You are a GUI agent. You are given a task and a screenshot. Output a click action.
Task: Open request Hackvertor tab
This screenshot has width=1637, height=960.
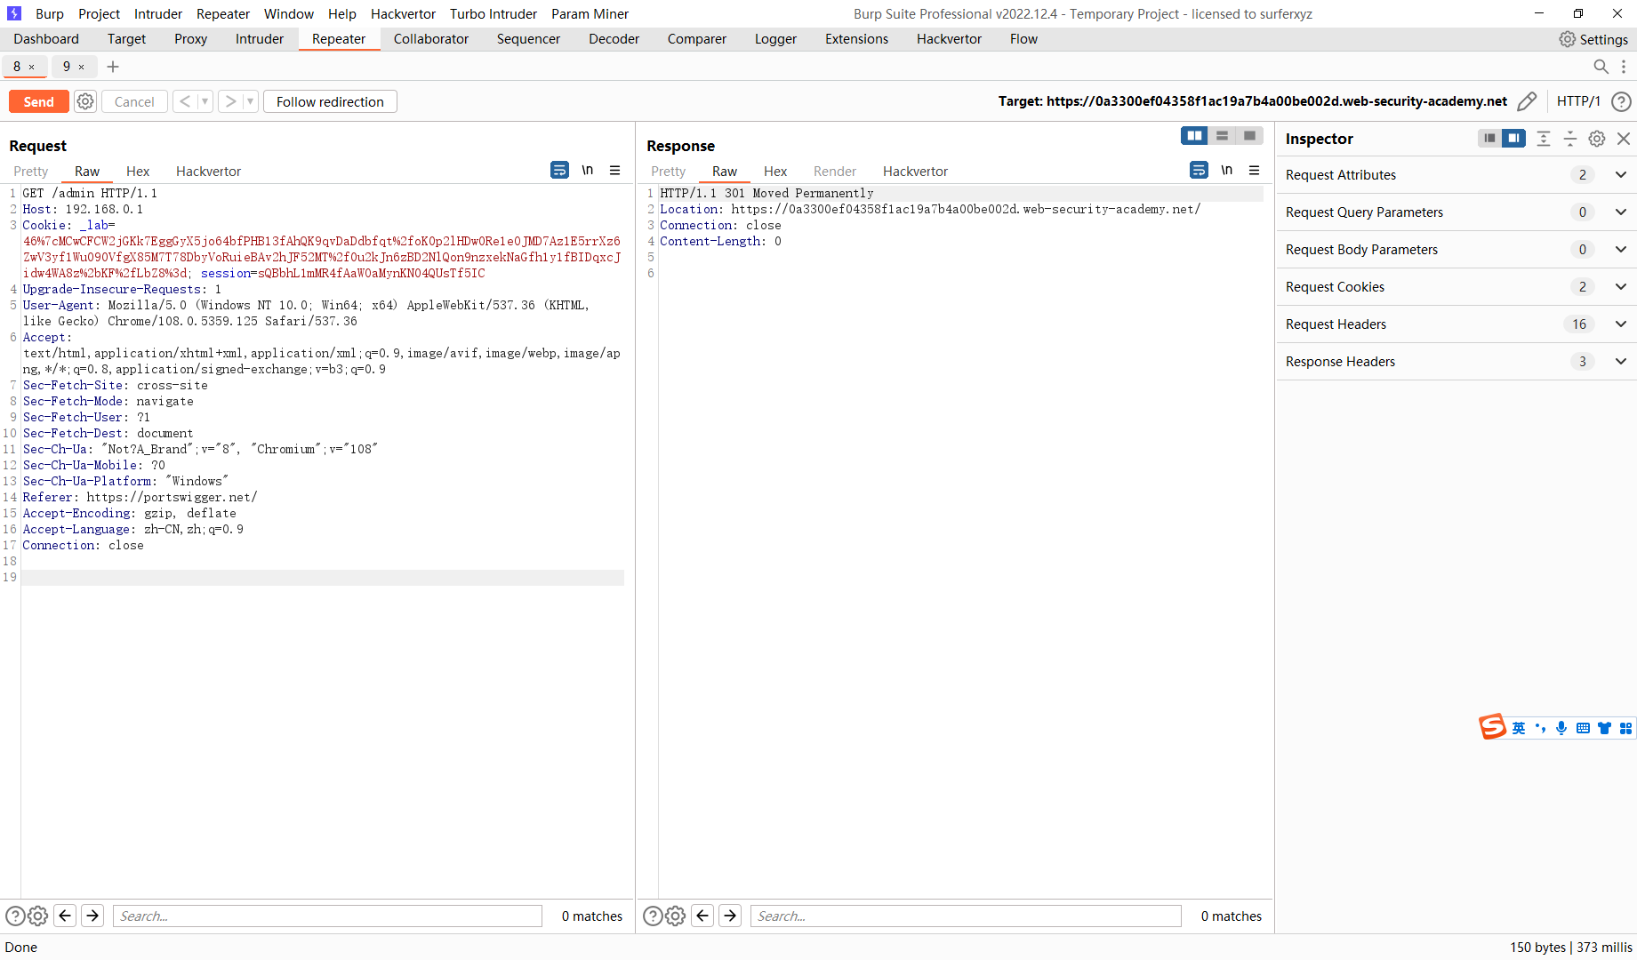[x=209, y=172]
